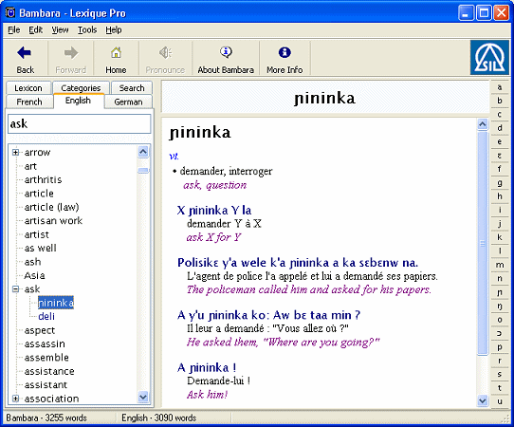Switch to the German index tab
The image size is (514, 427).
tap(129, 102)
